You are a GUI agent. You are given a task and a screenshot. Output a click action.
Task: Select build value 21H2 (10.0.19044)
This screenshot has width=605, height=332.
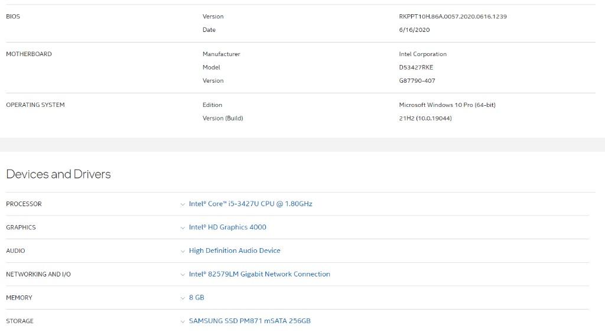tap(425, 118)
